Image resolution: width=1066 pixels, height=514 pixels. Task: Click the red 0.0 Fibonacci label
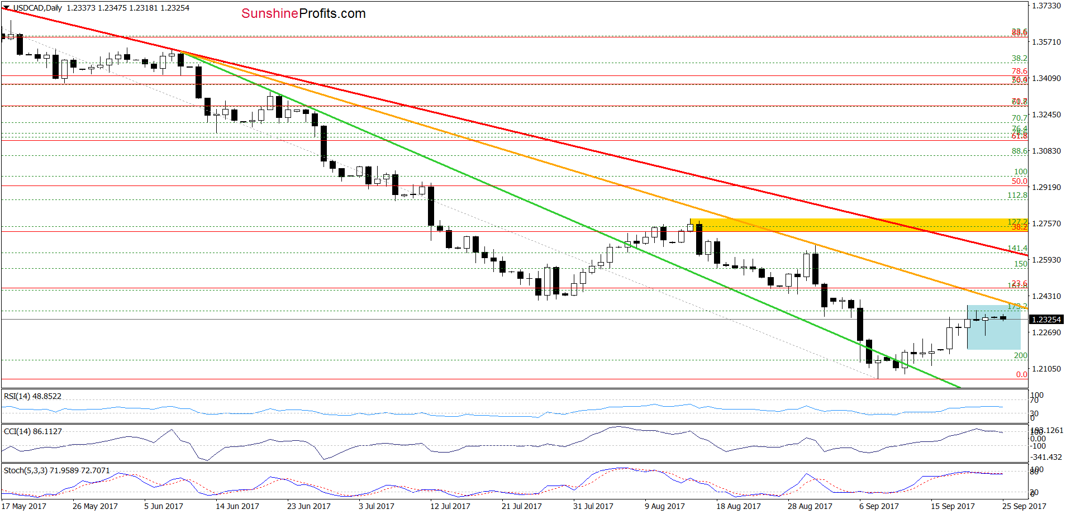(1022, 374)
